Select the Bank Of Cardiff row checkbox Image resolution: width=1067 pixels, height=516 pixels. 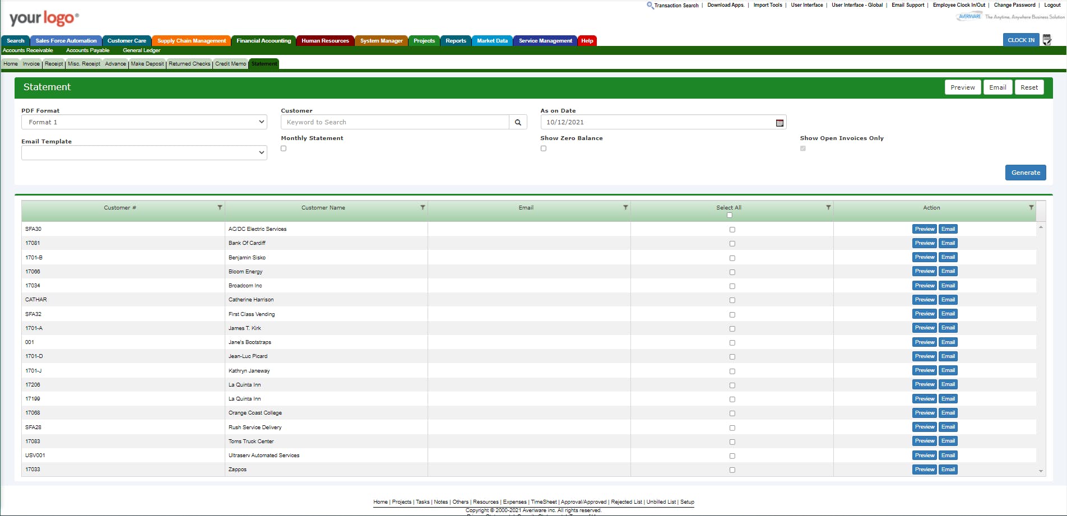click(732, 244)
